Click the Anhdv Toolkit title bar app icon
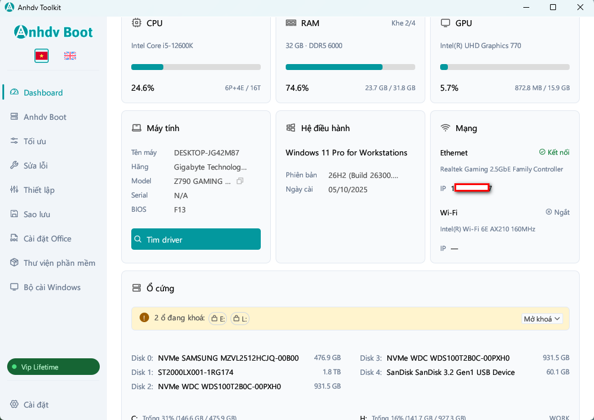This screenshot has height=420, width=594. point(9,7)
